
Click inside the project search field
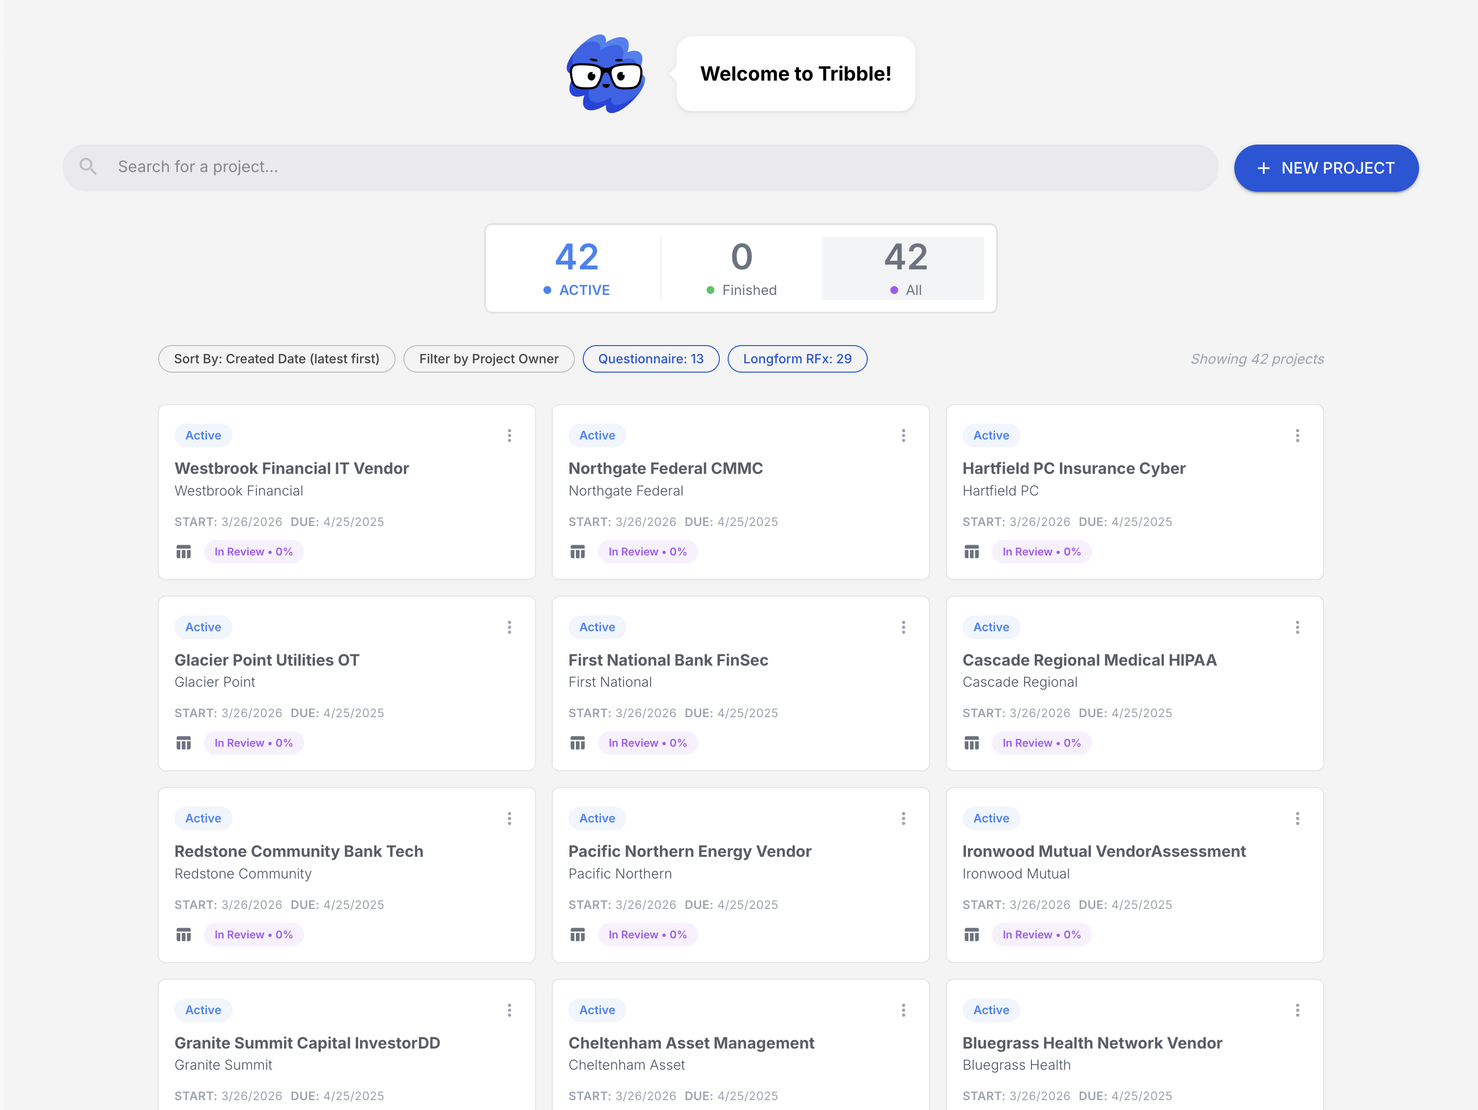tap(468, 167)
